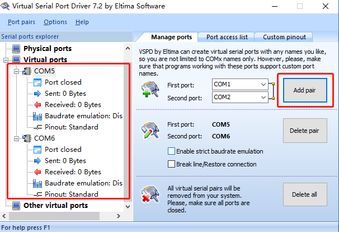Viewport: 339px width, 232px height.
Task: Collapse the COM5 tree node
Action: [x=16, y=71]
